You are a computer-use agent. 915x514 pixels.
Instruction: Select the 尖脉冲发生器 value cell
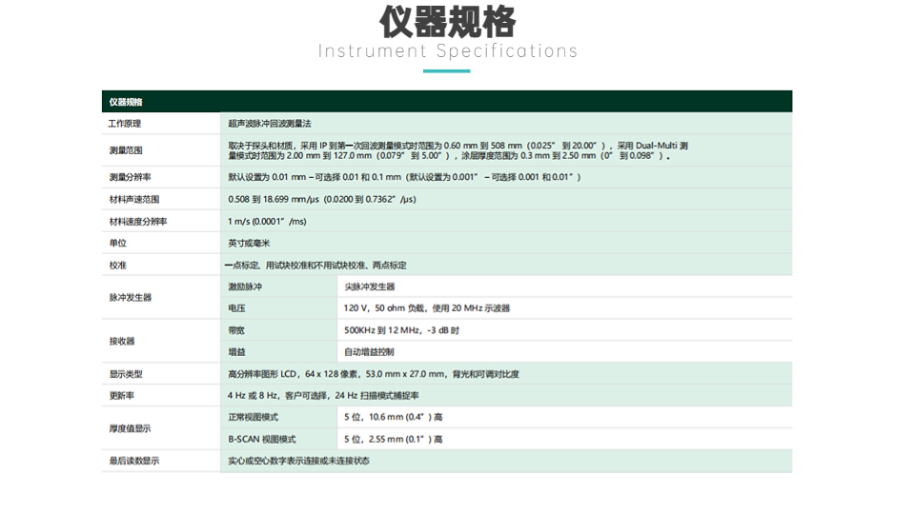pyautogui.click(x=370, y=287)
